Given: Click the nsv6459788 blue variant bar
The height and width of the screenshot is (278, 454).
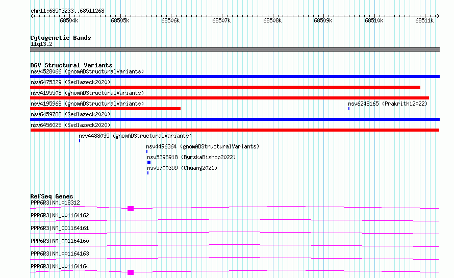Looking at the screenshot, I should (235, 119).
